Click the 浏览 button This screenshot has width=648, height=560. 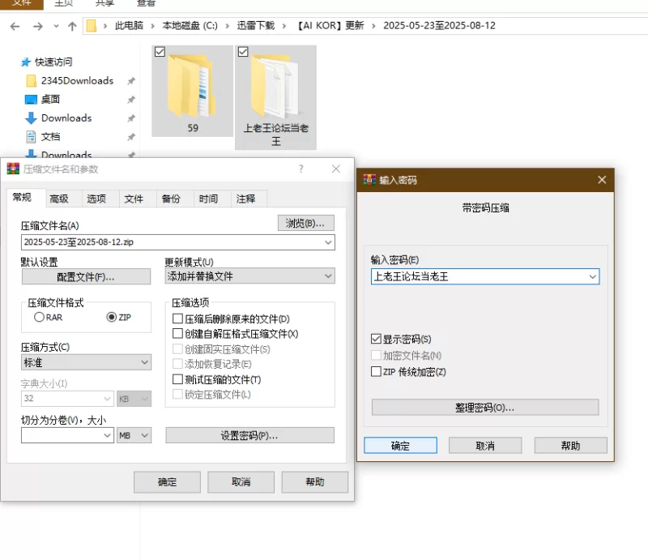[x=305, y=223]
